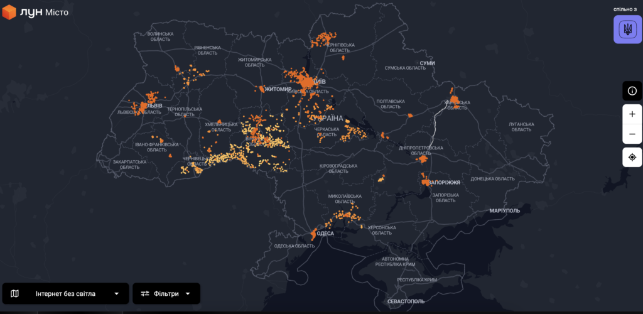Expand the Інтернет без світла dropdown arrow
Screen dimensions: 643x314
(x=116, y=293)
